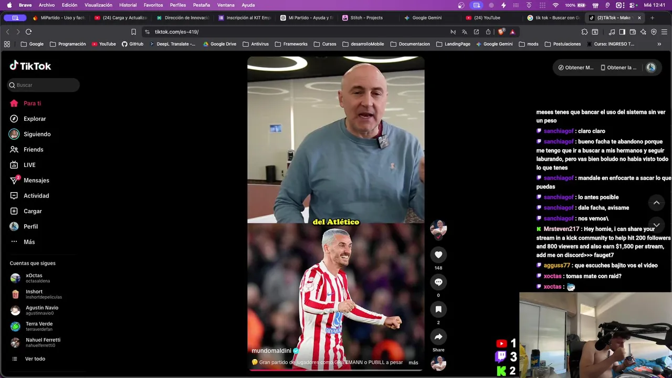Click Obtener la app button

[x=618, y=67]
